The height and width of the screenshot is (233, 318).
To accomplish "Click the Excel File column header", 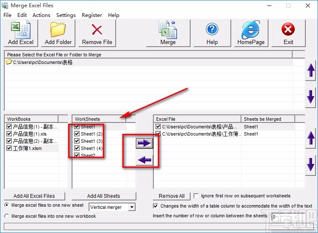I will point(197,119).
